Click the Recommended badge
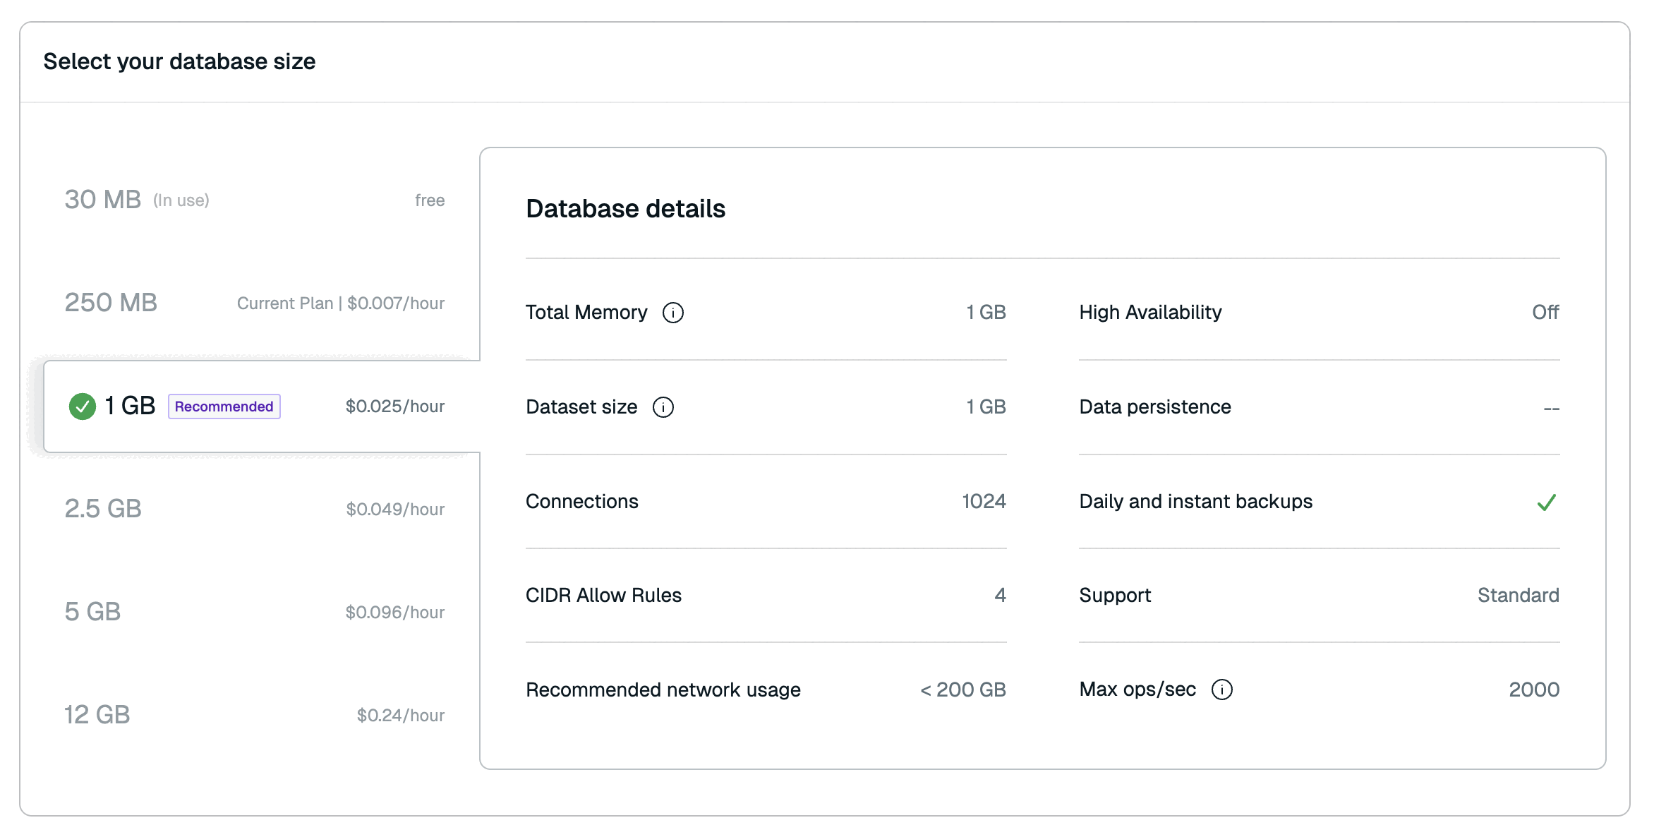 tap(224, 407)
